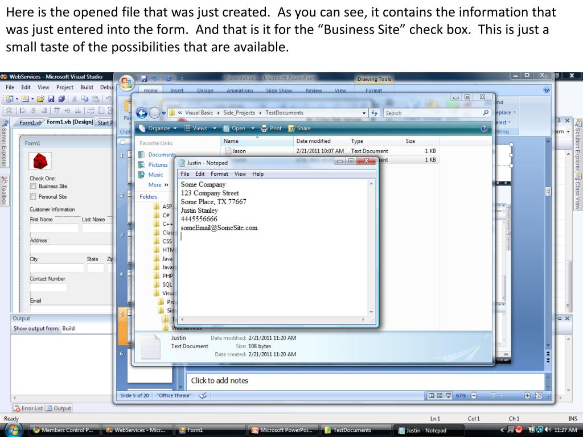Collapse the Folders pane header in Explorer
The image size is (583, 437).
point(149,196)
